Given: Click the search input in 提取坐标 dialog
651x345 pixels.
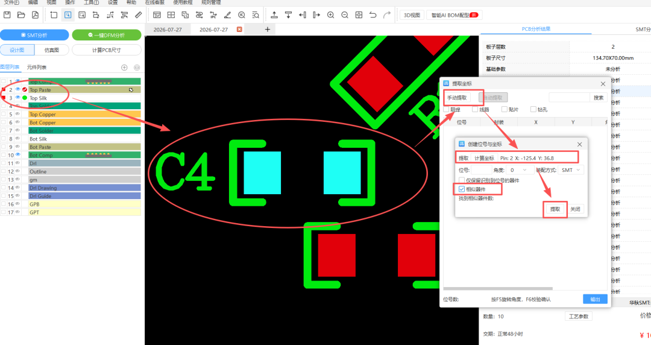Looking at the screenshot, I should 569,98.
